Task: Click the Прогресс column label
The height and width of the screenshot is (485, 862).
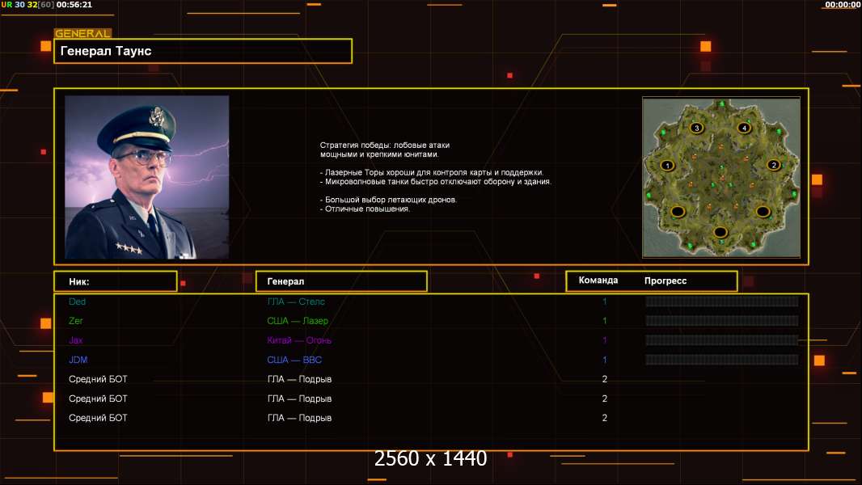Action: coord(666,280)
